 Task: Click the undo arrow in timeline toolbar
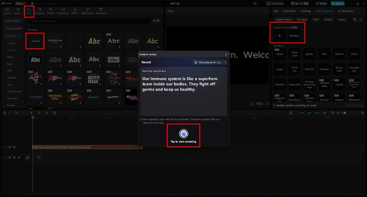16,113
